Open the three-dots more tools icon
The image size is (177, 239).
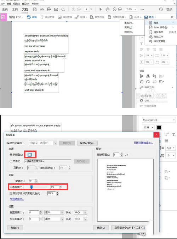coord(142,10)
